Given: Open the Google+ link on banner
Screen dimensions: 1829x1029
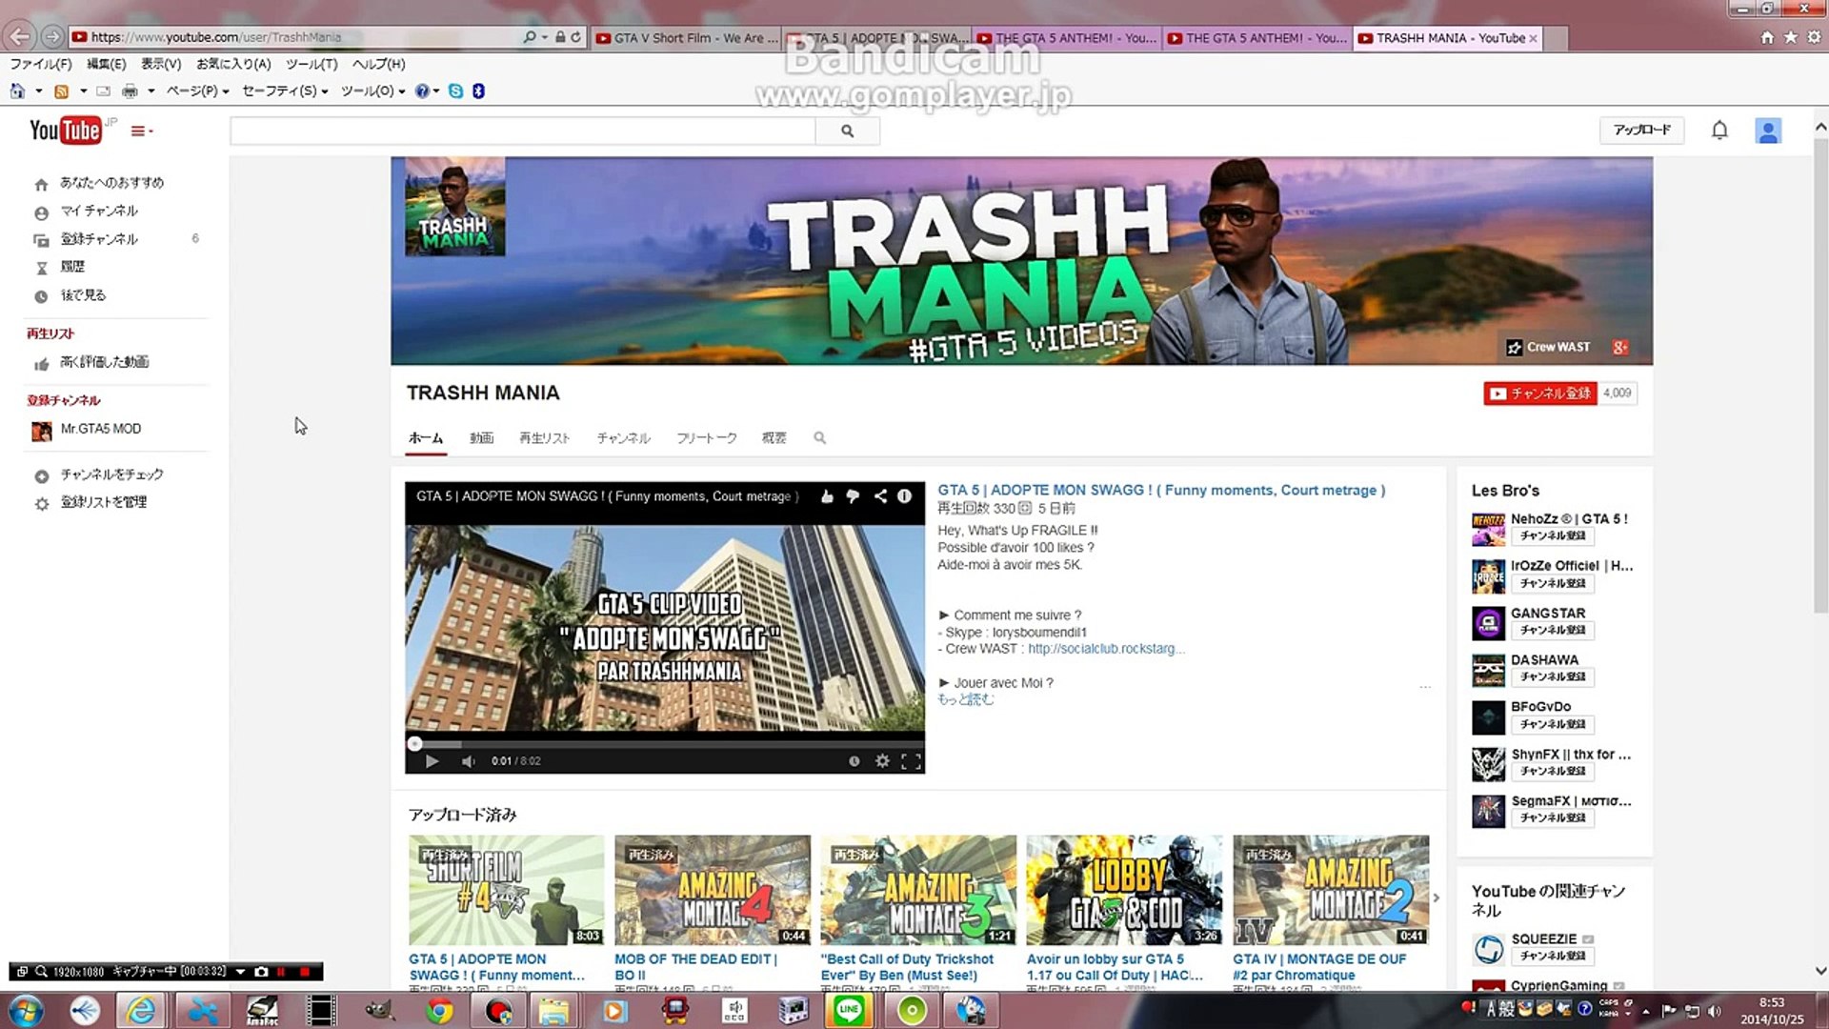Looking at the screenshot, I should [x=1619, y=348].
